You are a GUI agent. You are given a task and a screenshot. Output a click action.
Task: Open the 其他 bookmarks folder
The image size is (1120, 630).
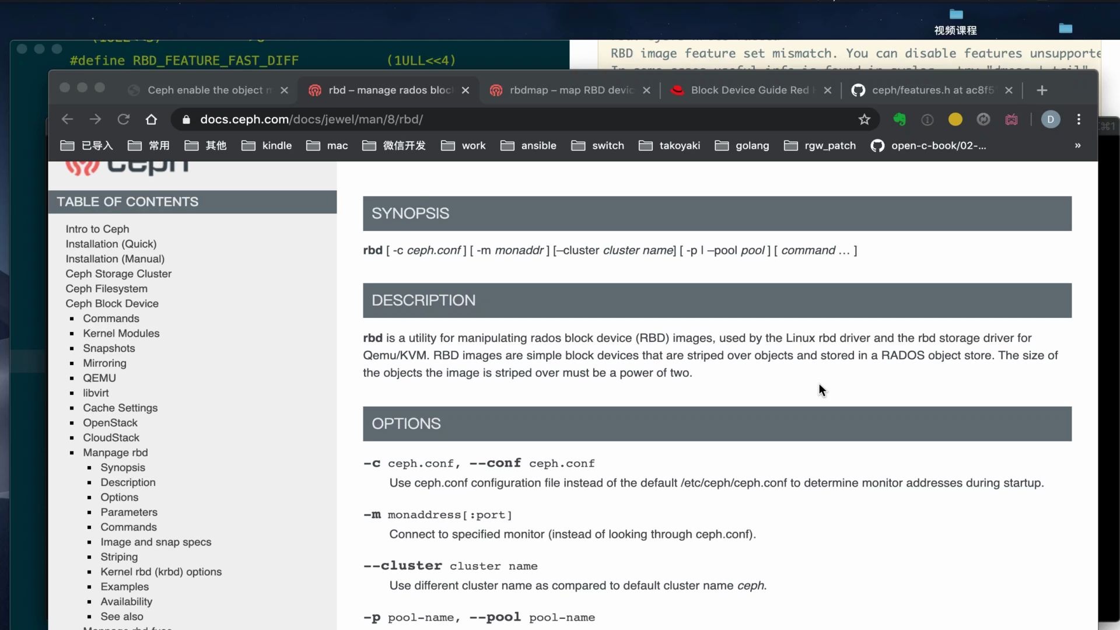[205, 146]
